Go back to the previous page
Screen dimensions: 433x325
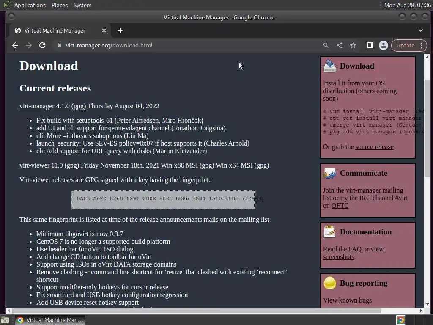coord(15,45)
